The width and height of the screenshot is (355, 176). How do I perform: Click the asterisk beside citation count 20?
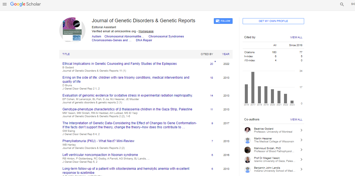(215, 62)
